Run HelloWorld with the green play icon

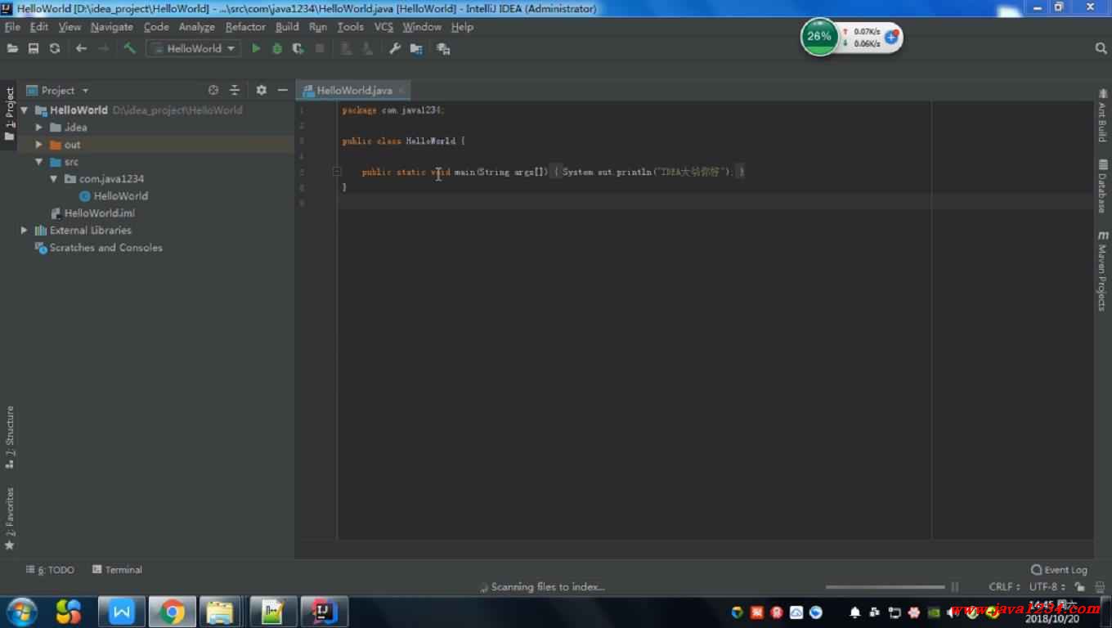[x=256, y=48]
